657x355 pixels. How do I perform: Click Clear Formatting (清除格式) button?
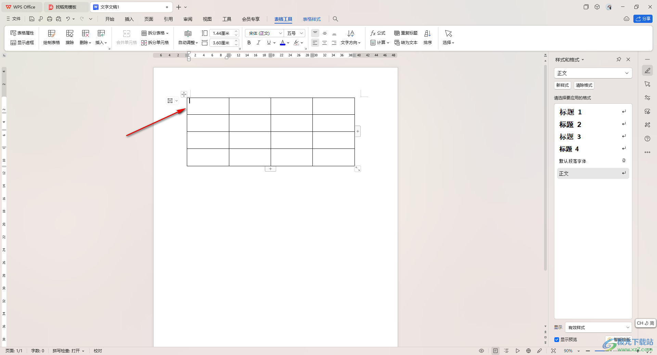[584, 85]
